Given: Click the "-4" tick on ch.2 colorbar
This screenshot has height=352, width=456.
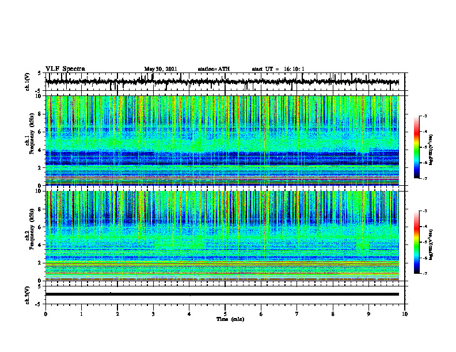Looking at the screenshot, I should tap(424, 227).
